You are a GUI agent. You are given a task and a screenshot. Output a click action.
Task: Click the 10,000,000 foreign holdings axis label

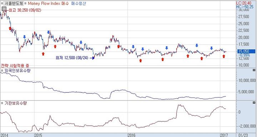(x=247, y=81)
